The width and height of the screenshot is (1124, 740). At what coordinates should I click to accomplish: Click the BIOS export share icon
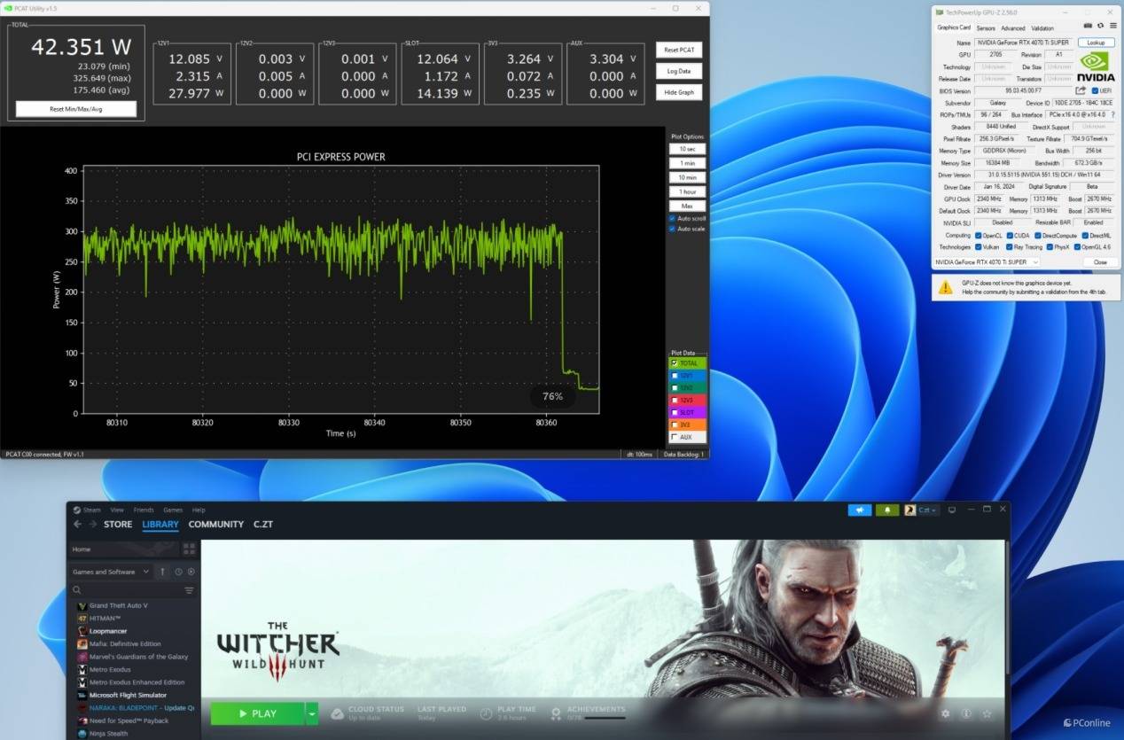[1081, 90]
